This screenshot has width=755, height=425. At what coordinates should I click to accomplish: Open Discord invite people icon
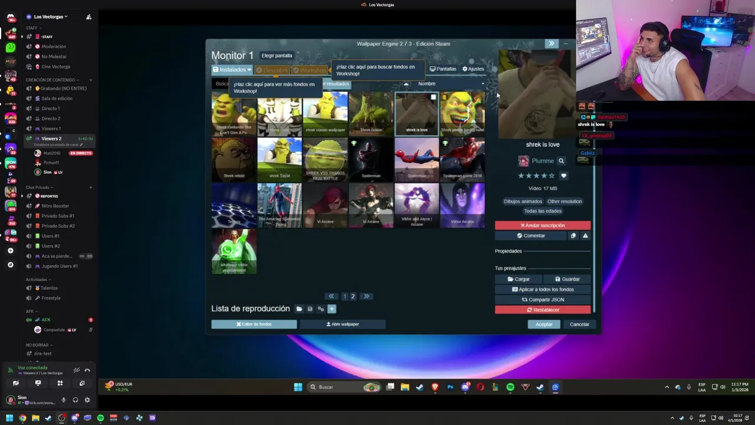pos(88,17)
